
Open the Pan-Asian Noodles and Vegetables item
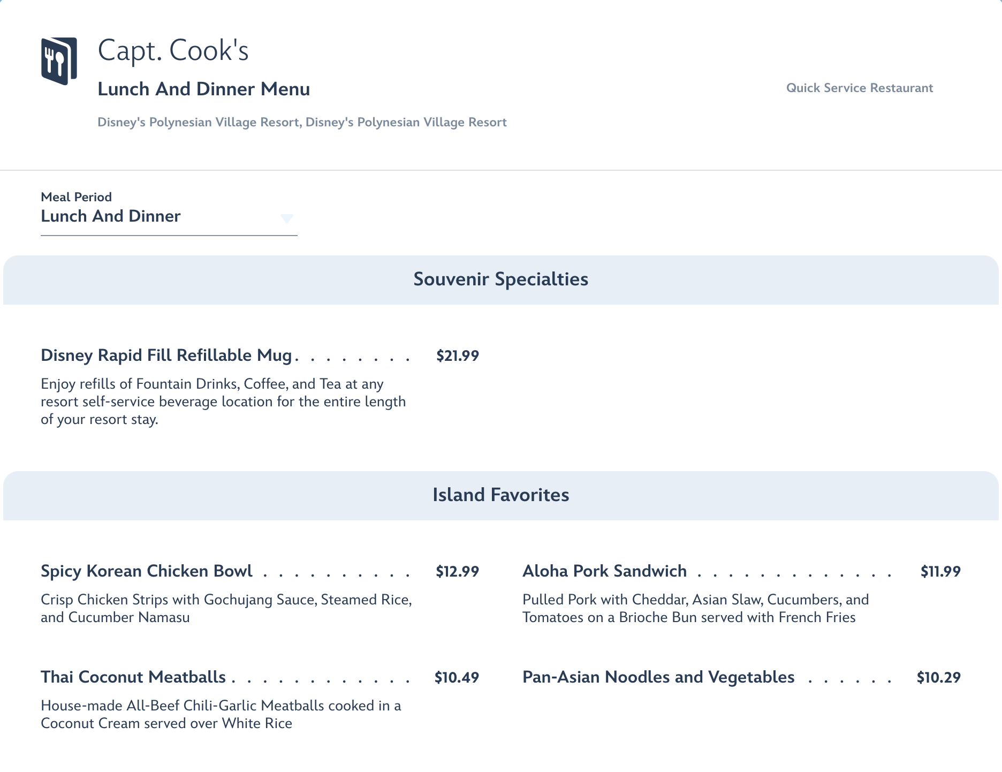[x=658, y=677]
